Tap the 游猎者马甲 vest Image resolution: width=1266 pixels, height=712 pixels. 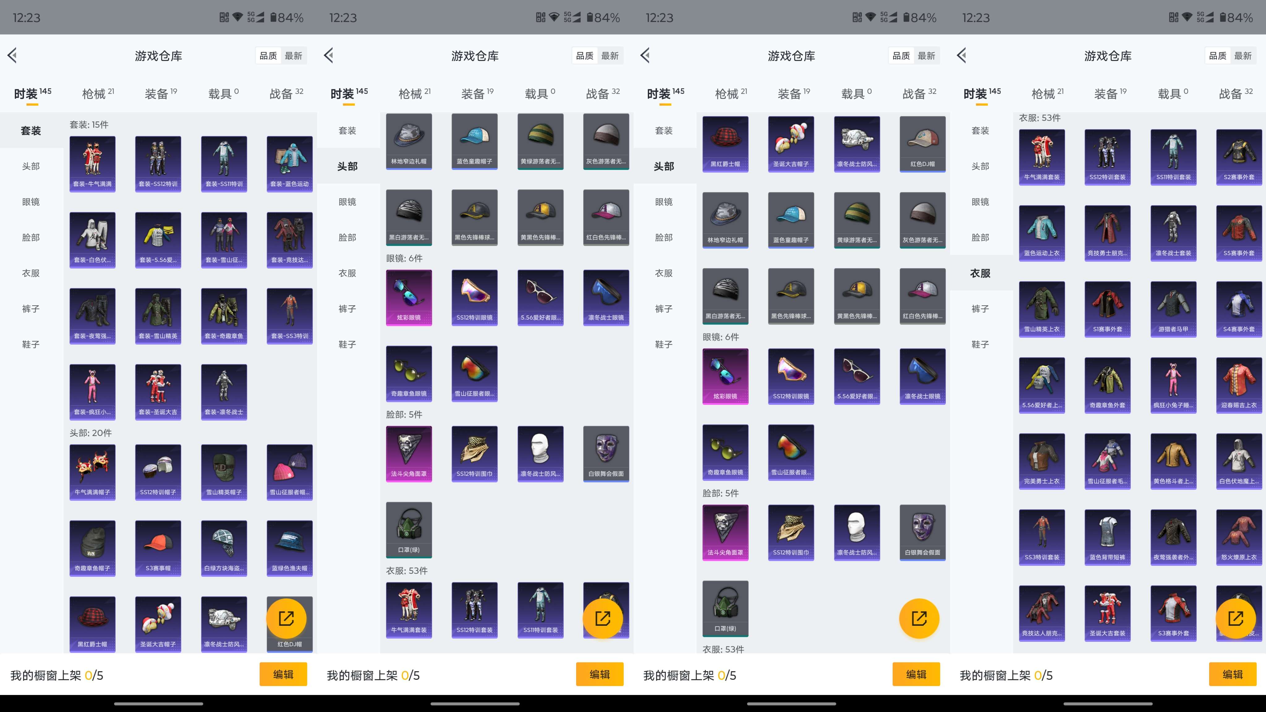click(1174, 310)
